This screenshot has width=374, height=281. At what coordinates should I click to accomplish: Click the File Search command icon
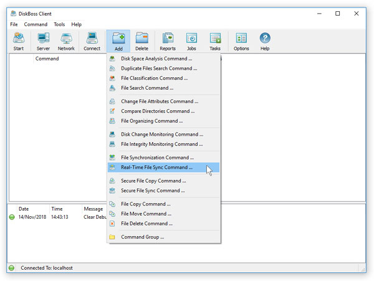point(112,88)
